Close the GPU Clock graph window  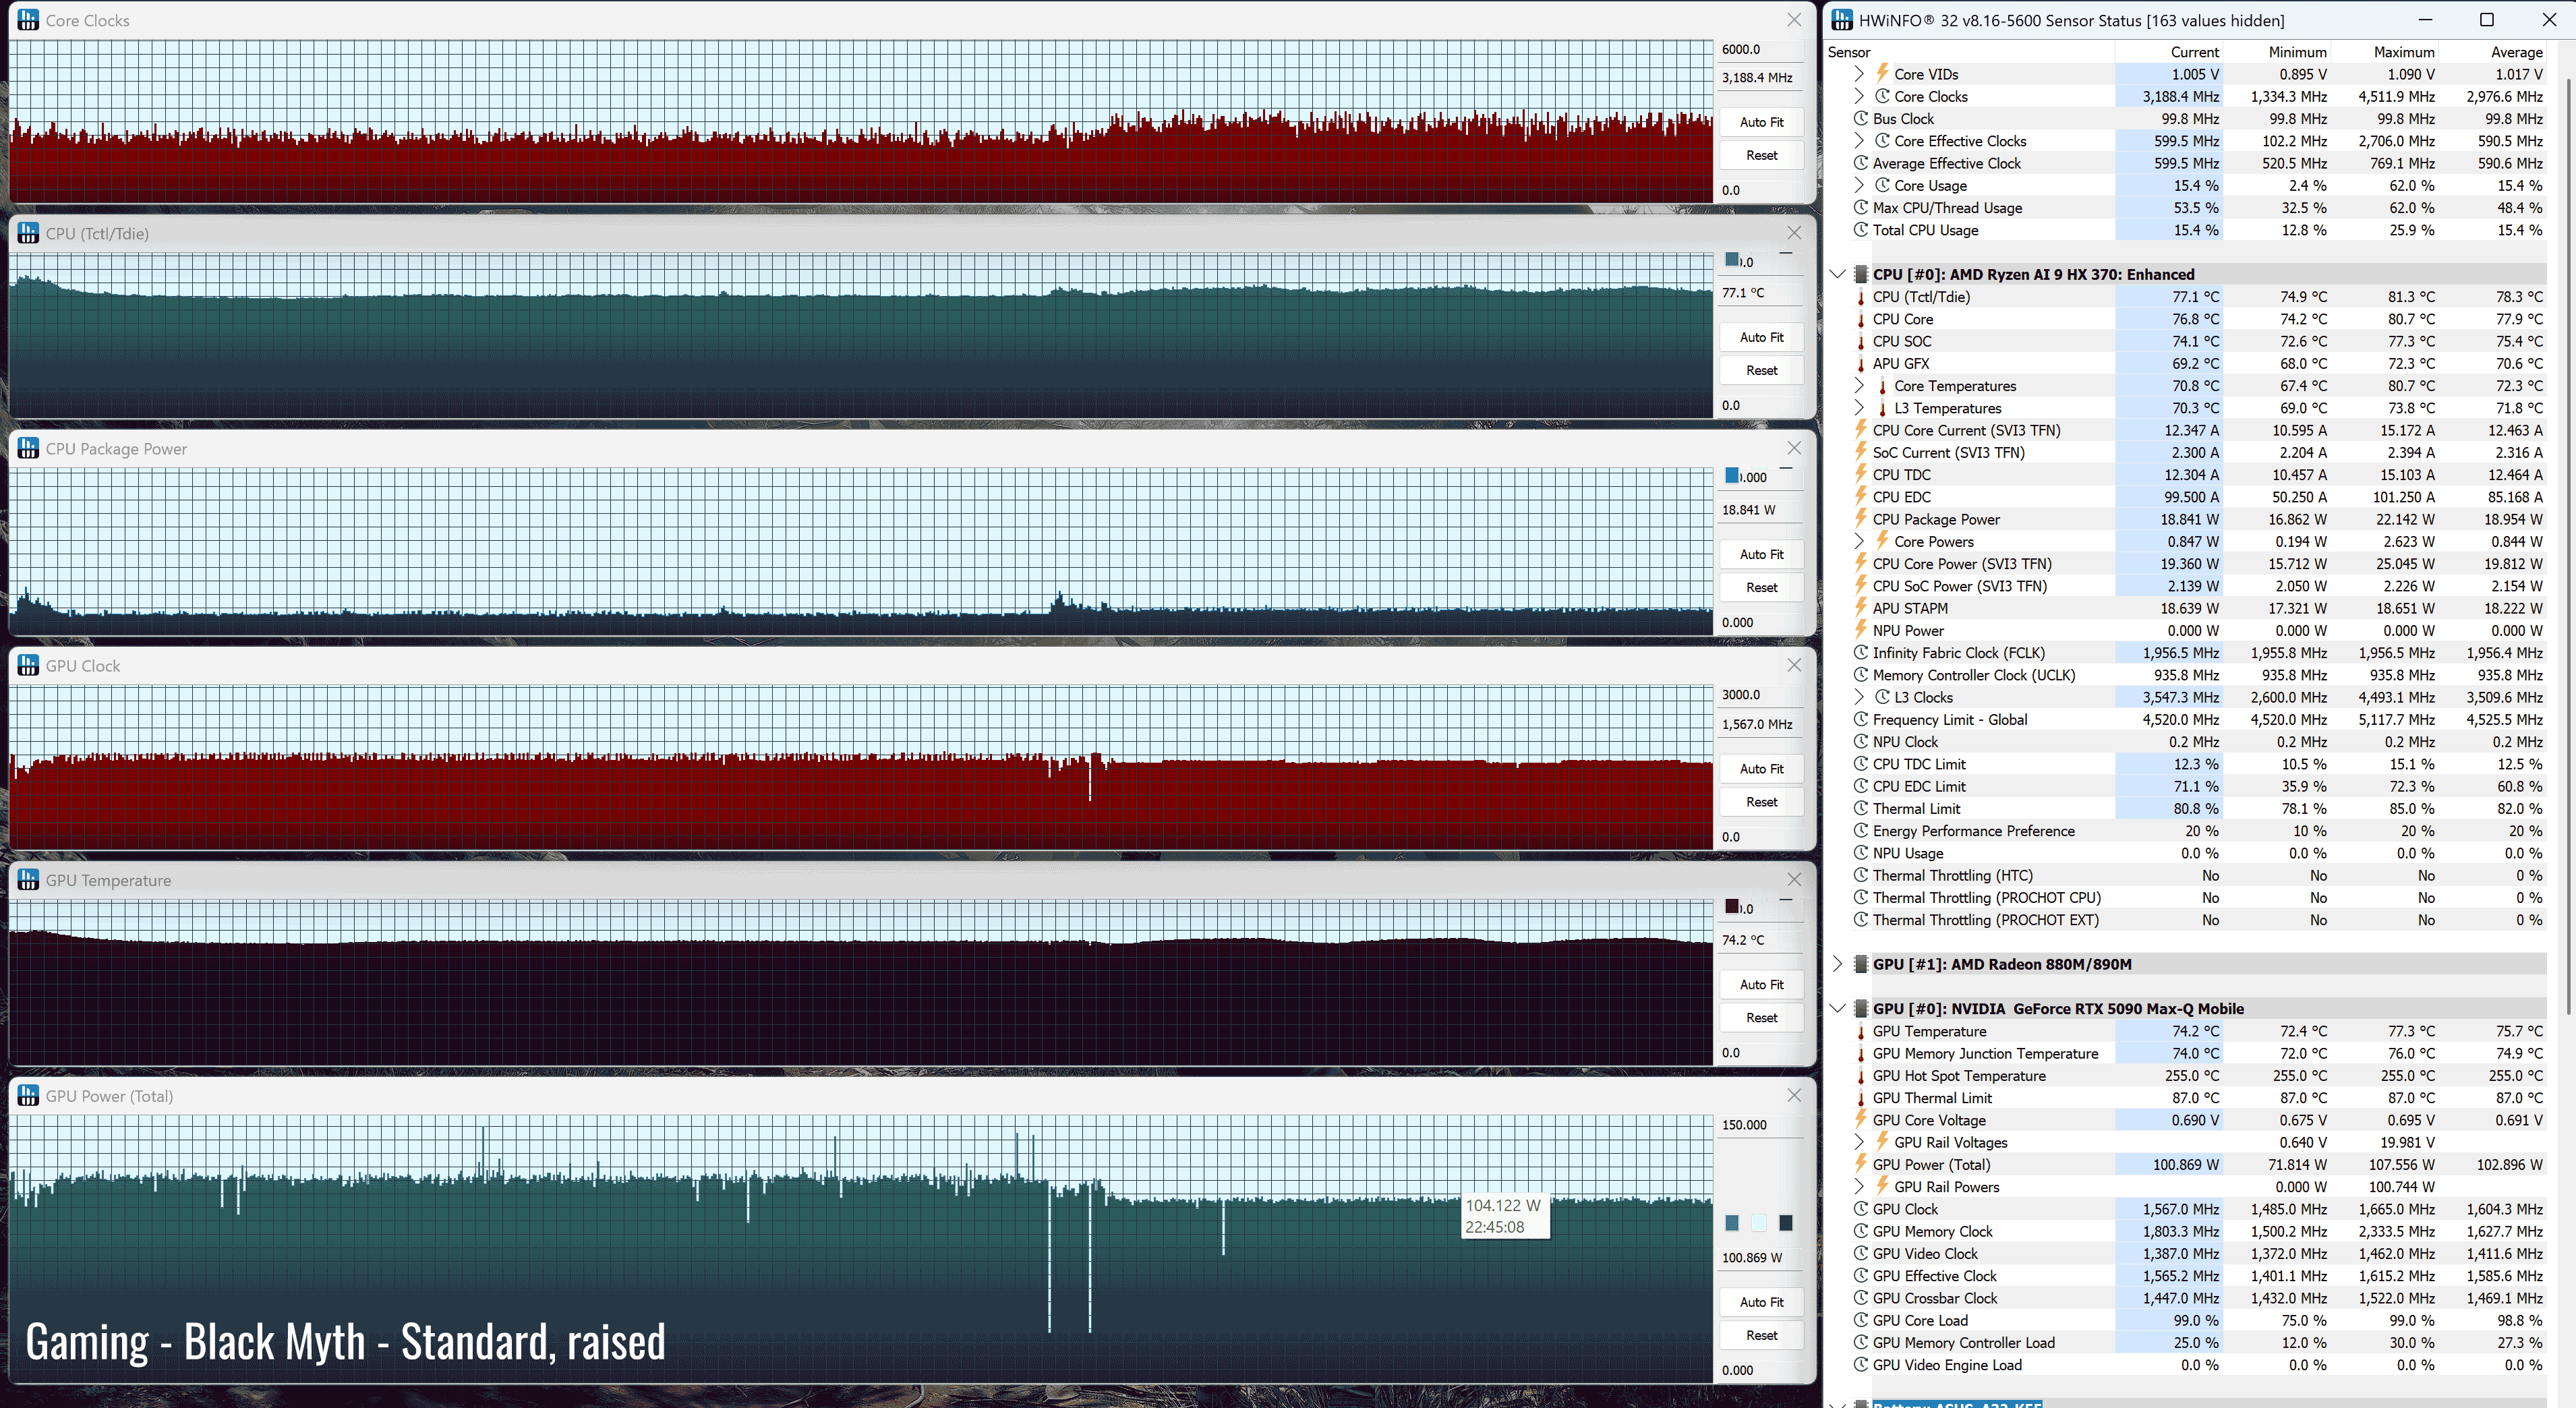point(1794,665)
